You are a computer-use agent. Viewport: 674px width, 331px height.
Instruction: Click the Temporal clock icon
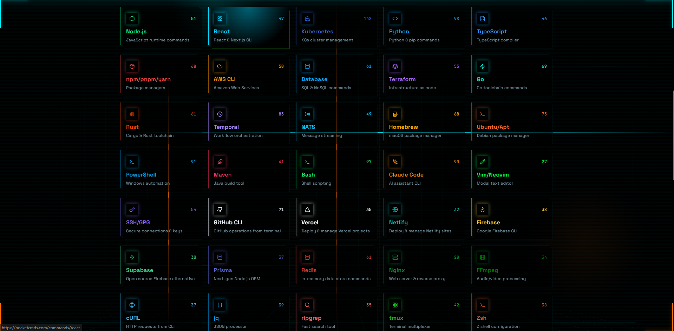click(220, 114)
